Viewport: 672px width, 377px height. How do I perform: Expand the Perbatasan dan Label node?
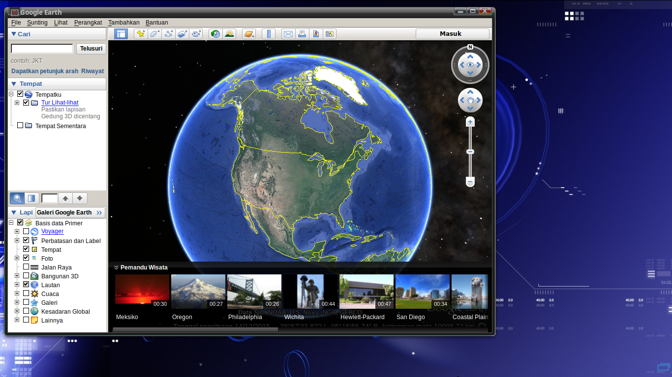17,241
